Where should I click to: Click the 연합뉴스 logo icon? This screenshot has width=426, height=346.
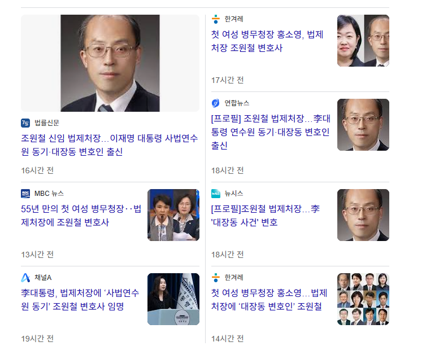point(216,103)
